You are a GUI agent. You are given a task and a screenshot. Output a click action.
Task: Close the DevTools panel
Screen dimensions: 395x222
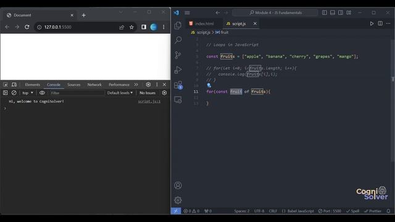(x=165, y=84)
